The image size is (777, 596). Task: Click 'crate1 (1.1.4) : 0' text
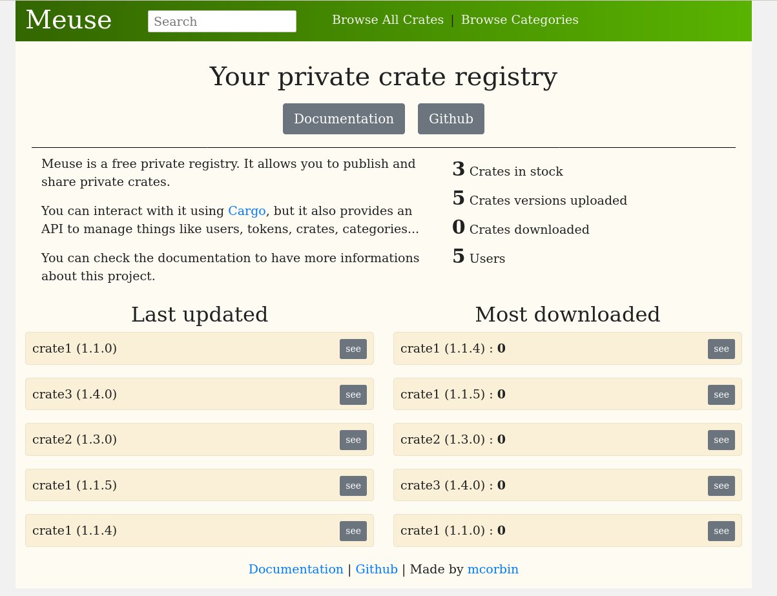point(453,349)
